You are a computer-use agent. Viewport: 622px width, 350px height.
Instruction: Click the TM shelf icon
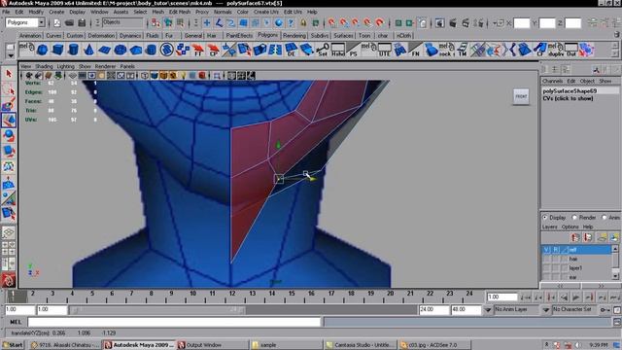[x=463, y=50]
